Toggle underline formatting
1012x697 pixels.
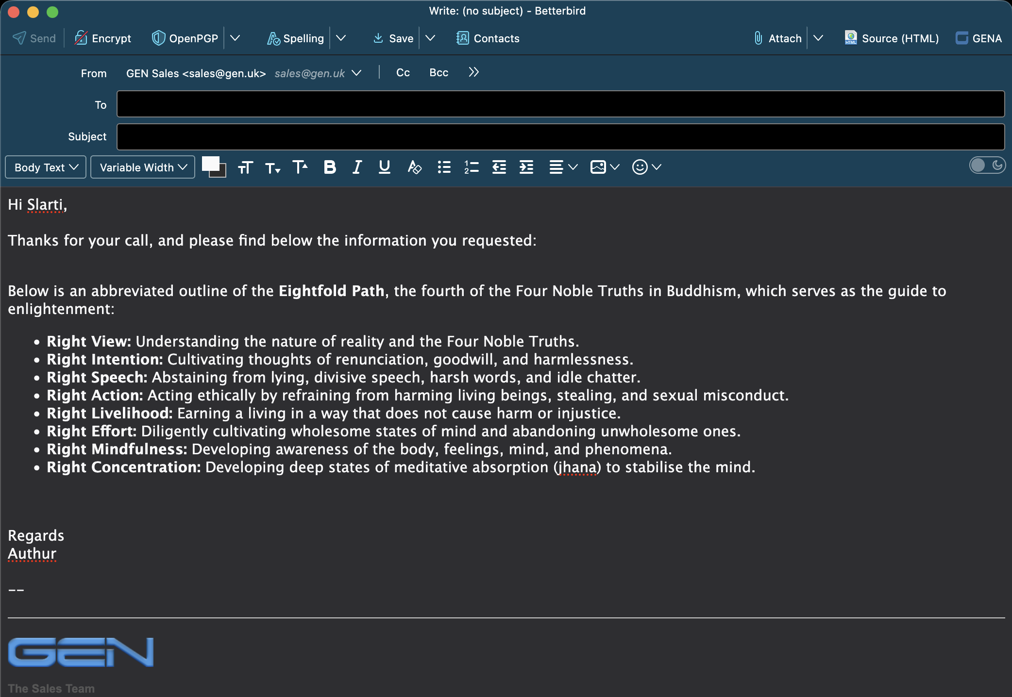[385, 167]
